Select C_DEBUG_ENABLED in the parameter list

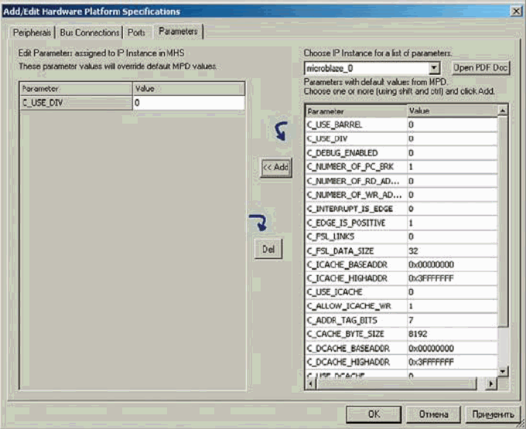click(356, 153)
